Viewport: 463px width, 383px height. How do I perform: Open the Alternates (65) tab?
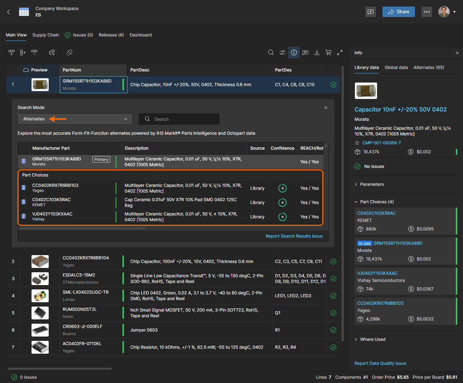point(429,68)
